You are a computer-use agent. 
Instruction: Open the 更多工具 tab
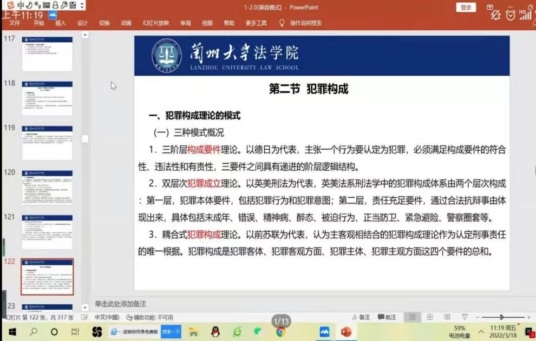pyautogui.click(x=256, y=23)
